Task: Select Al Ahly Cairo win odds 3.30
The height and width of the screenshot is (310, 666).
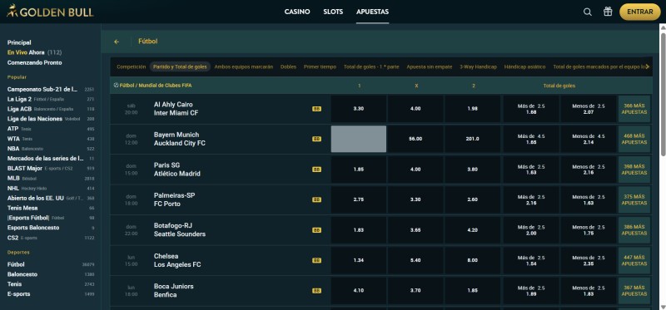Action: coord(359,109)
